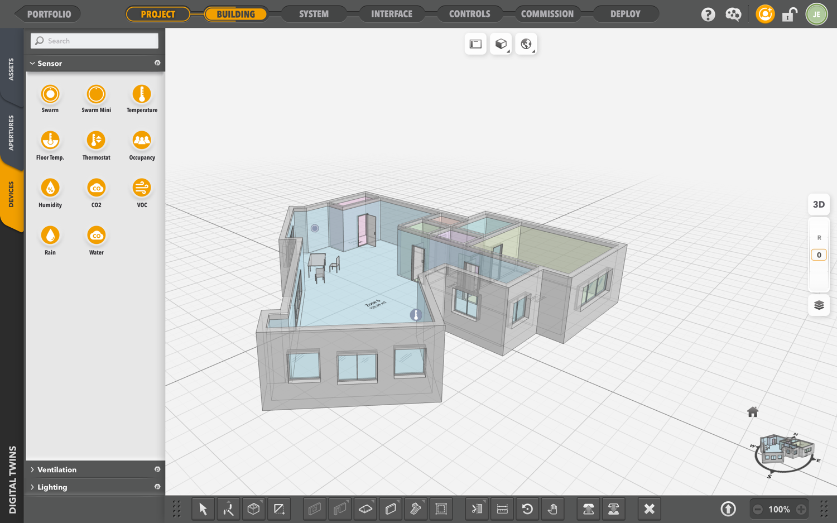Choose the Occupancy sensor
Image resolution: width=837 pixels, height=523 pixels.
click(x=142, y=141)
